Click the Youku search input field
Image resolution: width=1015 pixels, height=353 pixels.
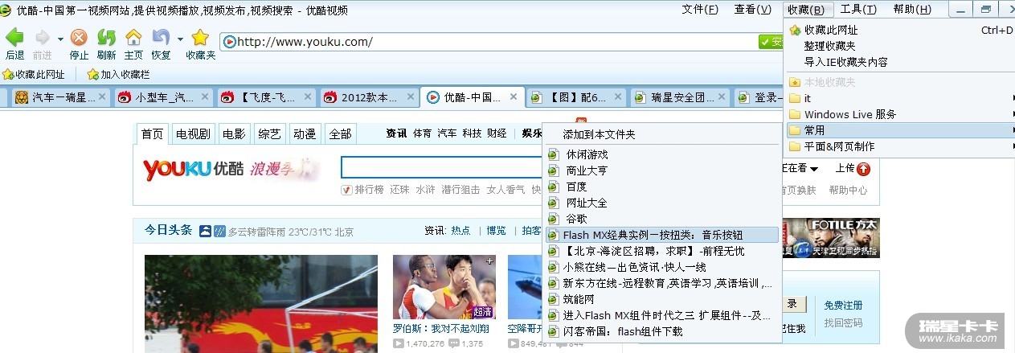pos(442,167)
